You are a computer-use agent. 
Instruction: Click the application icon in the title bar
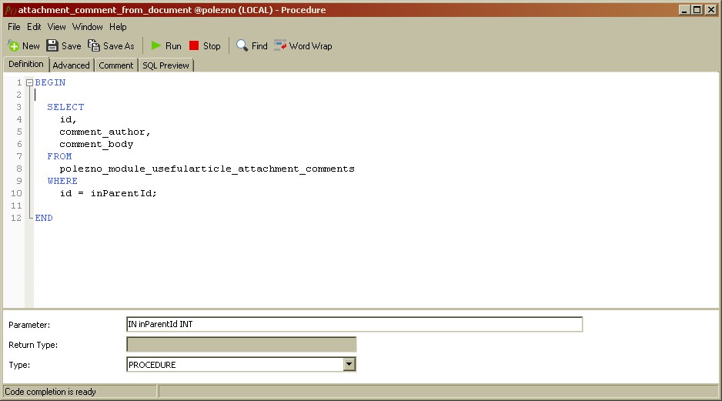click(10, 10)
